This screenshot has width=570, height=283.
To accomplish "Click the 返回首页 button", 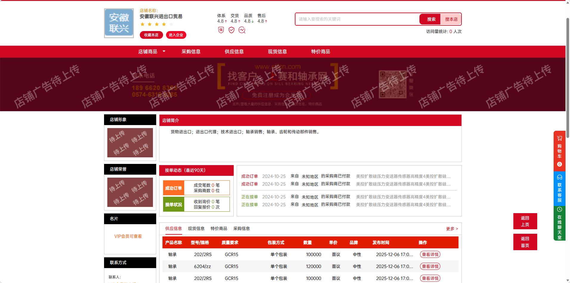I will [x=525, y=242].
